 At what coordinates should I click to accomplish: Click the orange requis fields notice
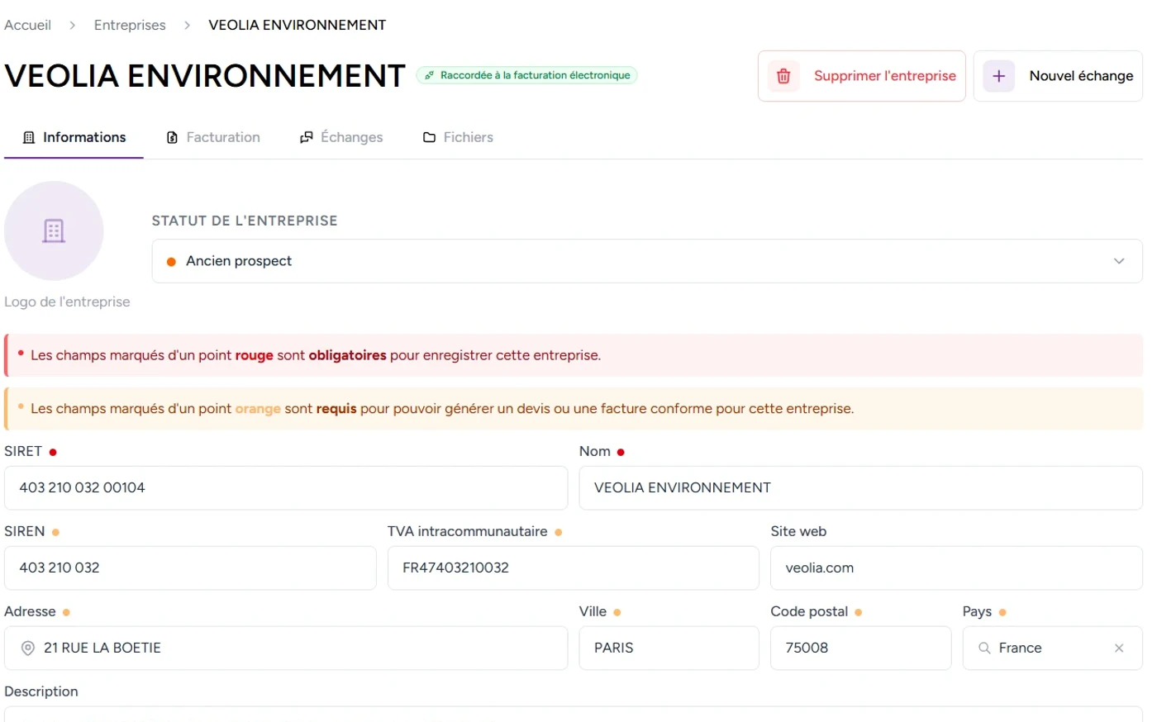(x=574, y=409)
